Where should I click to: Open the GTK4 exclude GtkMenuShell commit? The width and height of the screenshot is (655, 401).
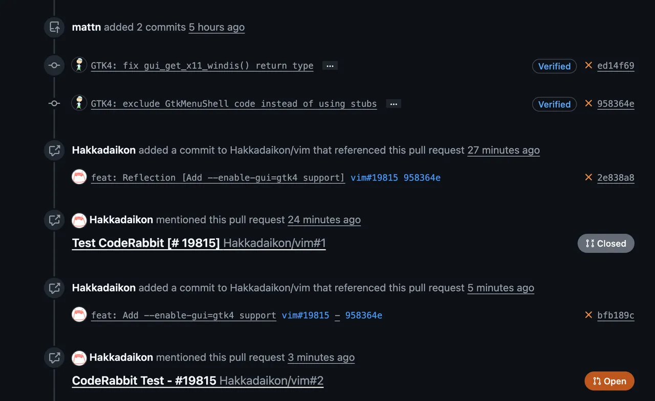234,104
